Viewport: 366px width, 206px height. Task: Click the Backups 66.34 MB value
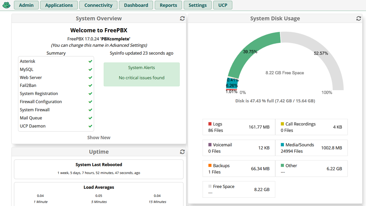pyautogui.click(x=260, y=169)
